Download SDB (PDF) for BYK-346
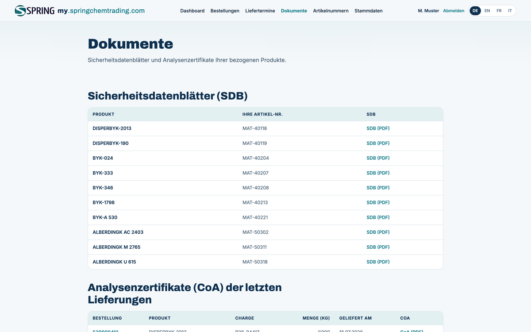This screenshot has height=332, width=531. click(x=378, y=188)
